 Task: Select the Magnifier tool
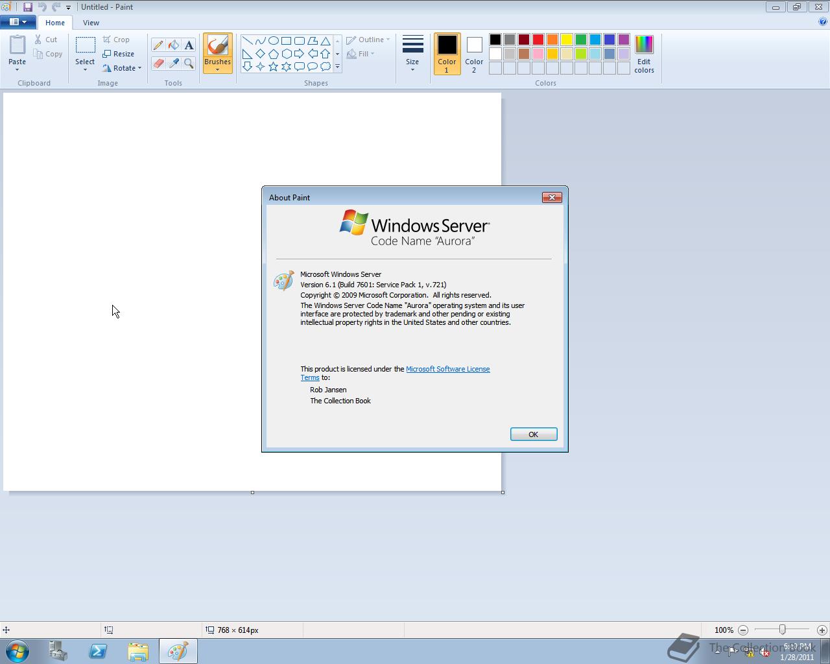click(189, 63)
